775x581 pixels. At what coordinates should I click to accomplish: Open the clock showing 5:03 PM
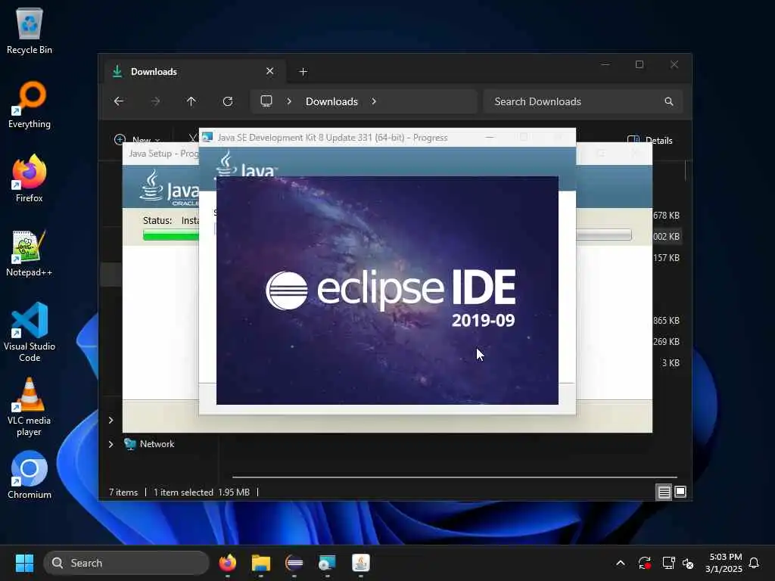(724, 563)
